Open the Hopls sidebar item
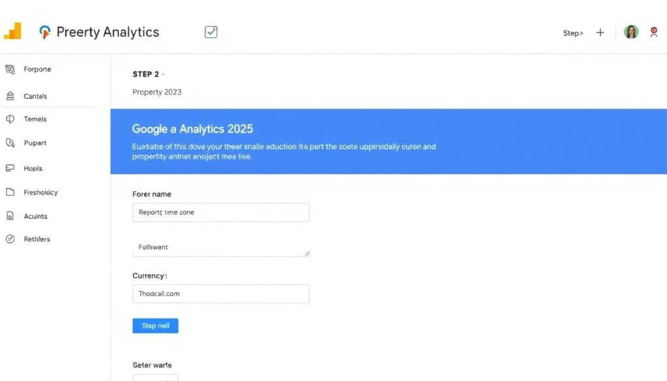 coord(33,168)
